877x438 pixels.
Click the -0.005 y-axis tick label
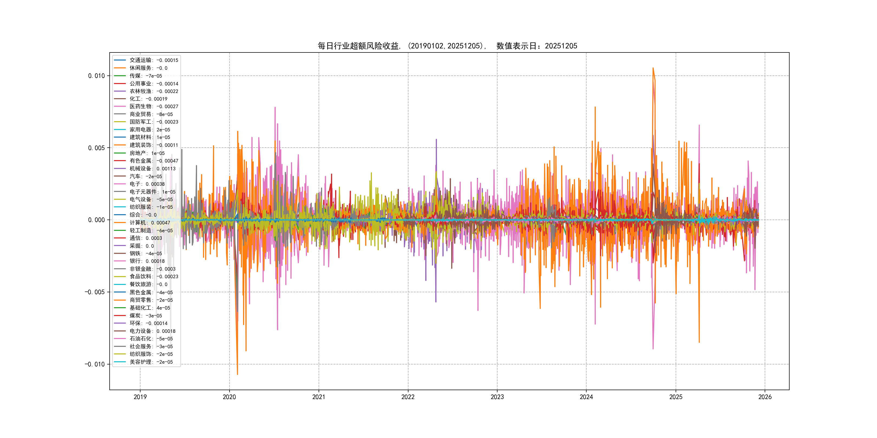tap(95, 292)
